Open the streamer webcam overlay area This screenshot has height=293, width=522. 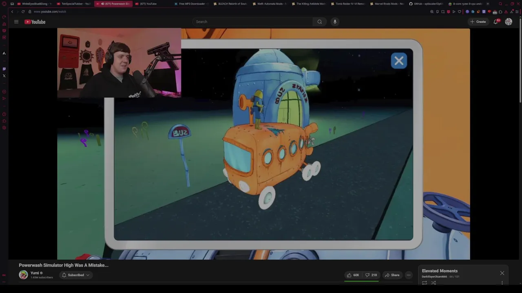119,63
